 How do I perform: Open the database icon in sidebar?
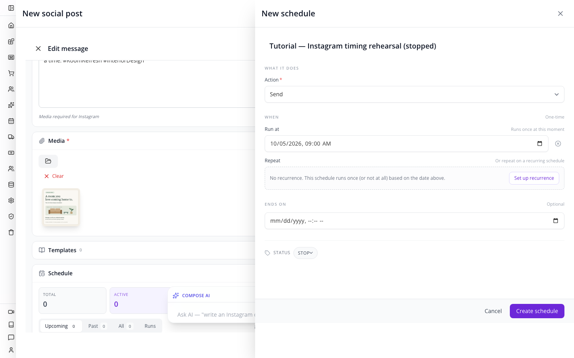[x=11, y=185]
